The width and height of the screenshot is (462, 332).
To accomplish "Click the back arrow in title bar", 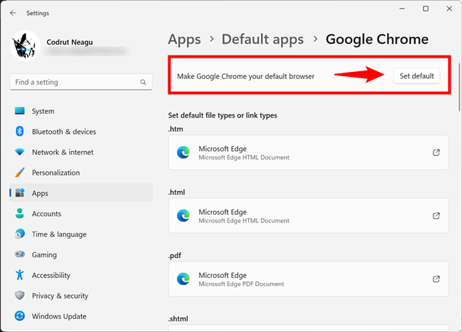I will point(13,13).
